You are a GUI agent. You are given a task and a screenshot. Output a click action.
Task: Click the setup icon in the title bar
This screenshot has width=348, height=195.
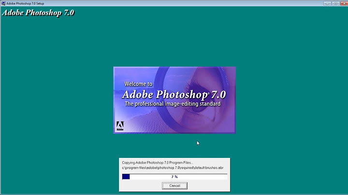click(x=3, y=3)
